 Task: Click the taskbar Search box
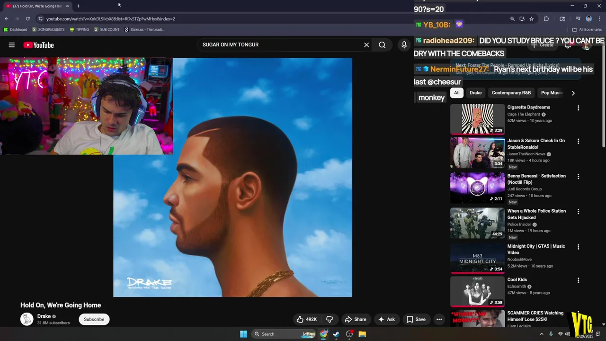point(284,334)
